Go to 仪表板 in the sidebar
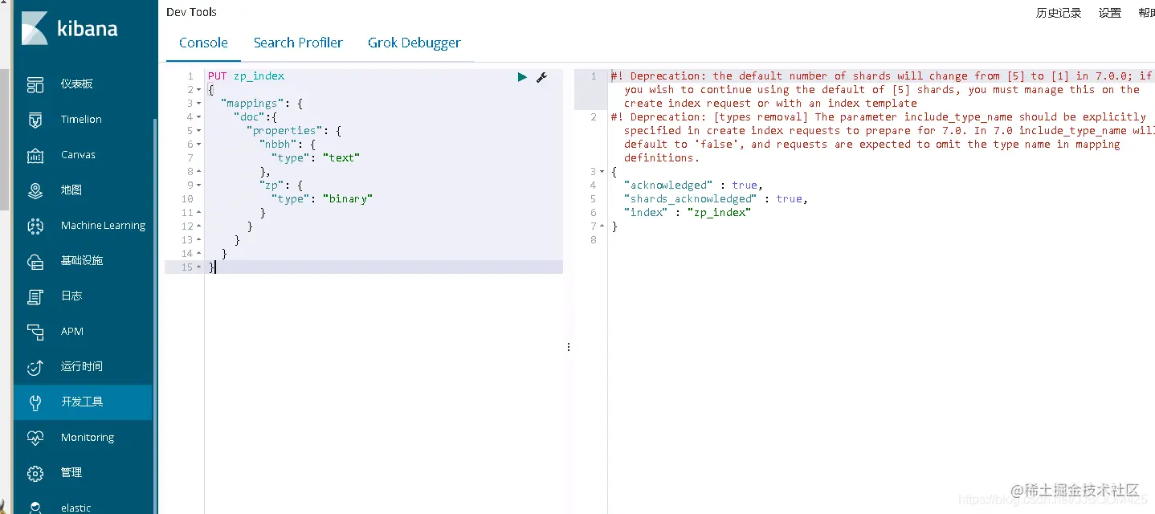The image size is (1155, 514). (x=77, y=84)
